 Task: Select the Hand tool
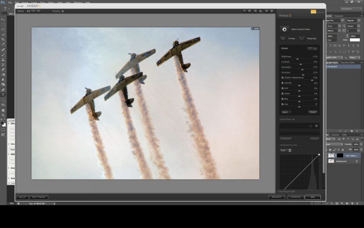pos(3,110)
